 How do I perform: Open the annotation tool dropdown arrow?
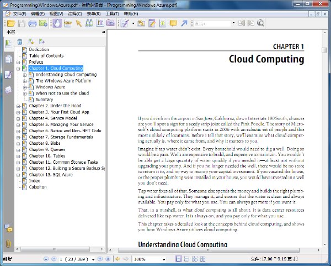[133, 23]
